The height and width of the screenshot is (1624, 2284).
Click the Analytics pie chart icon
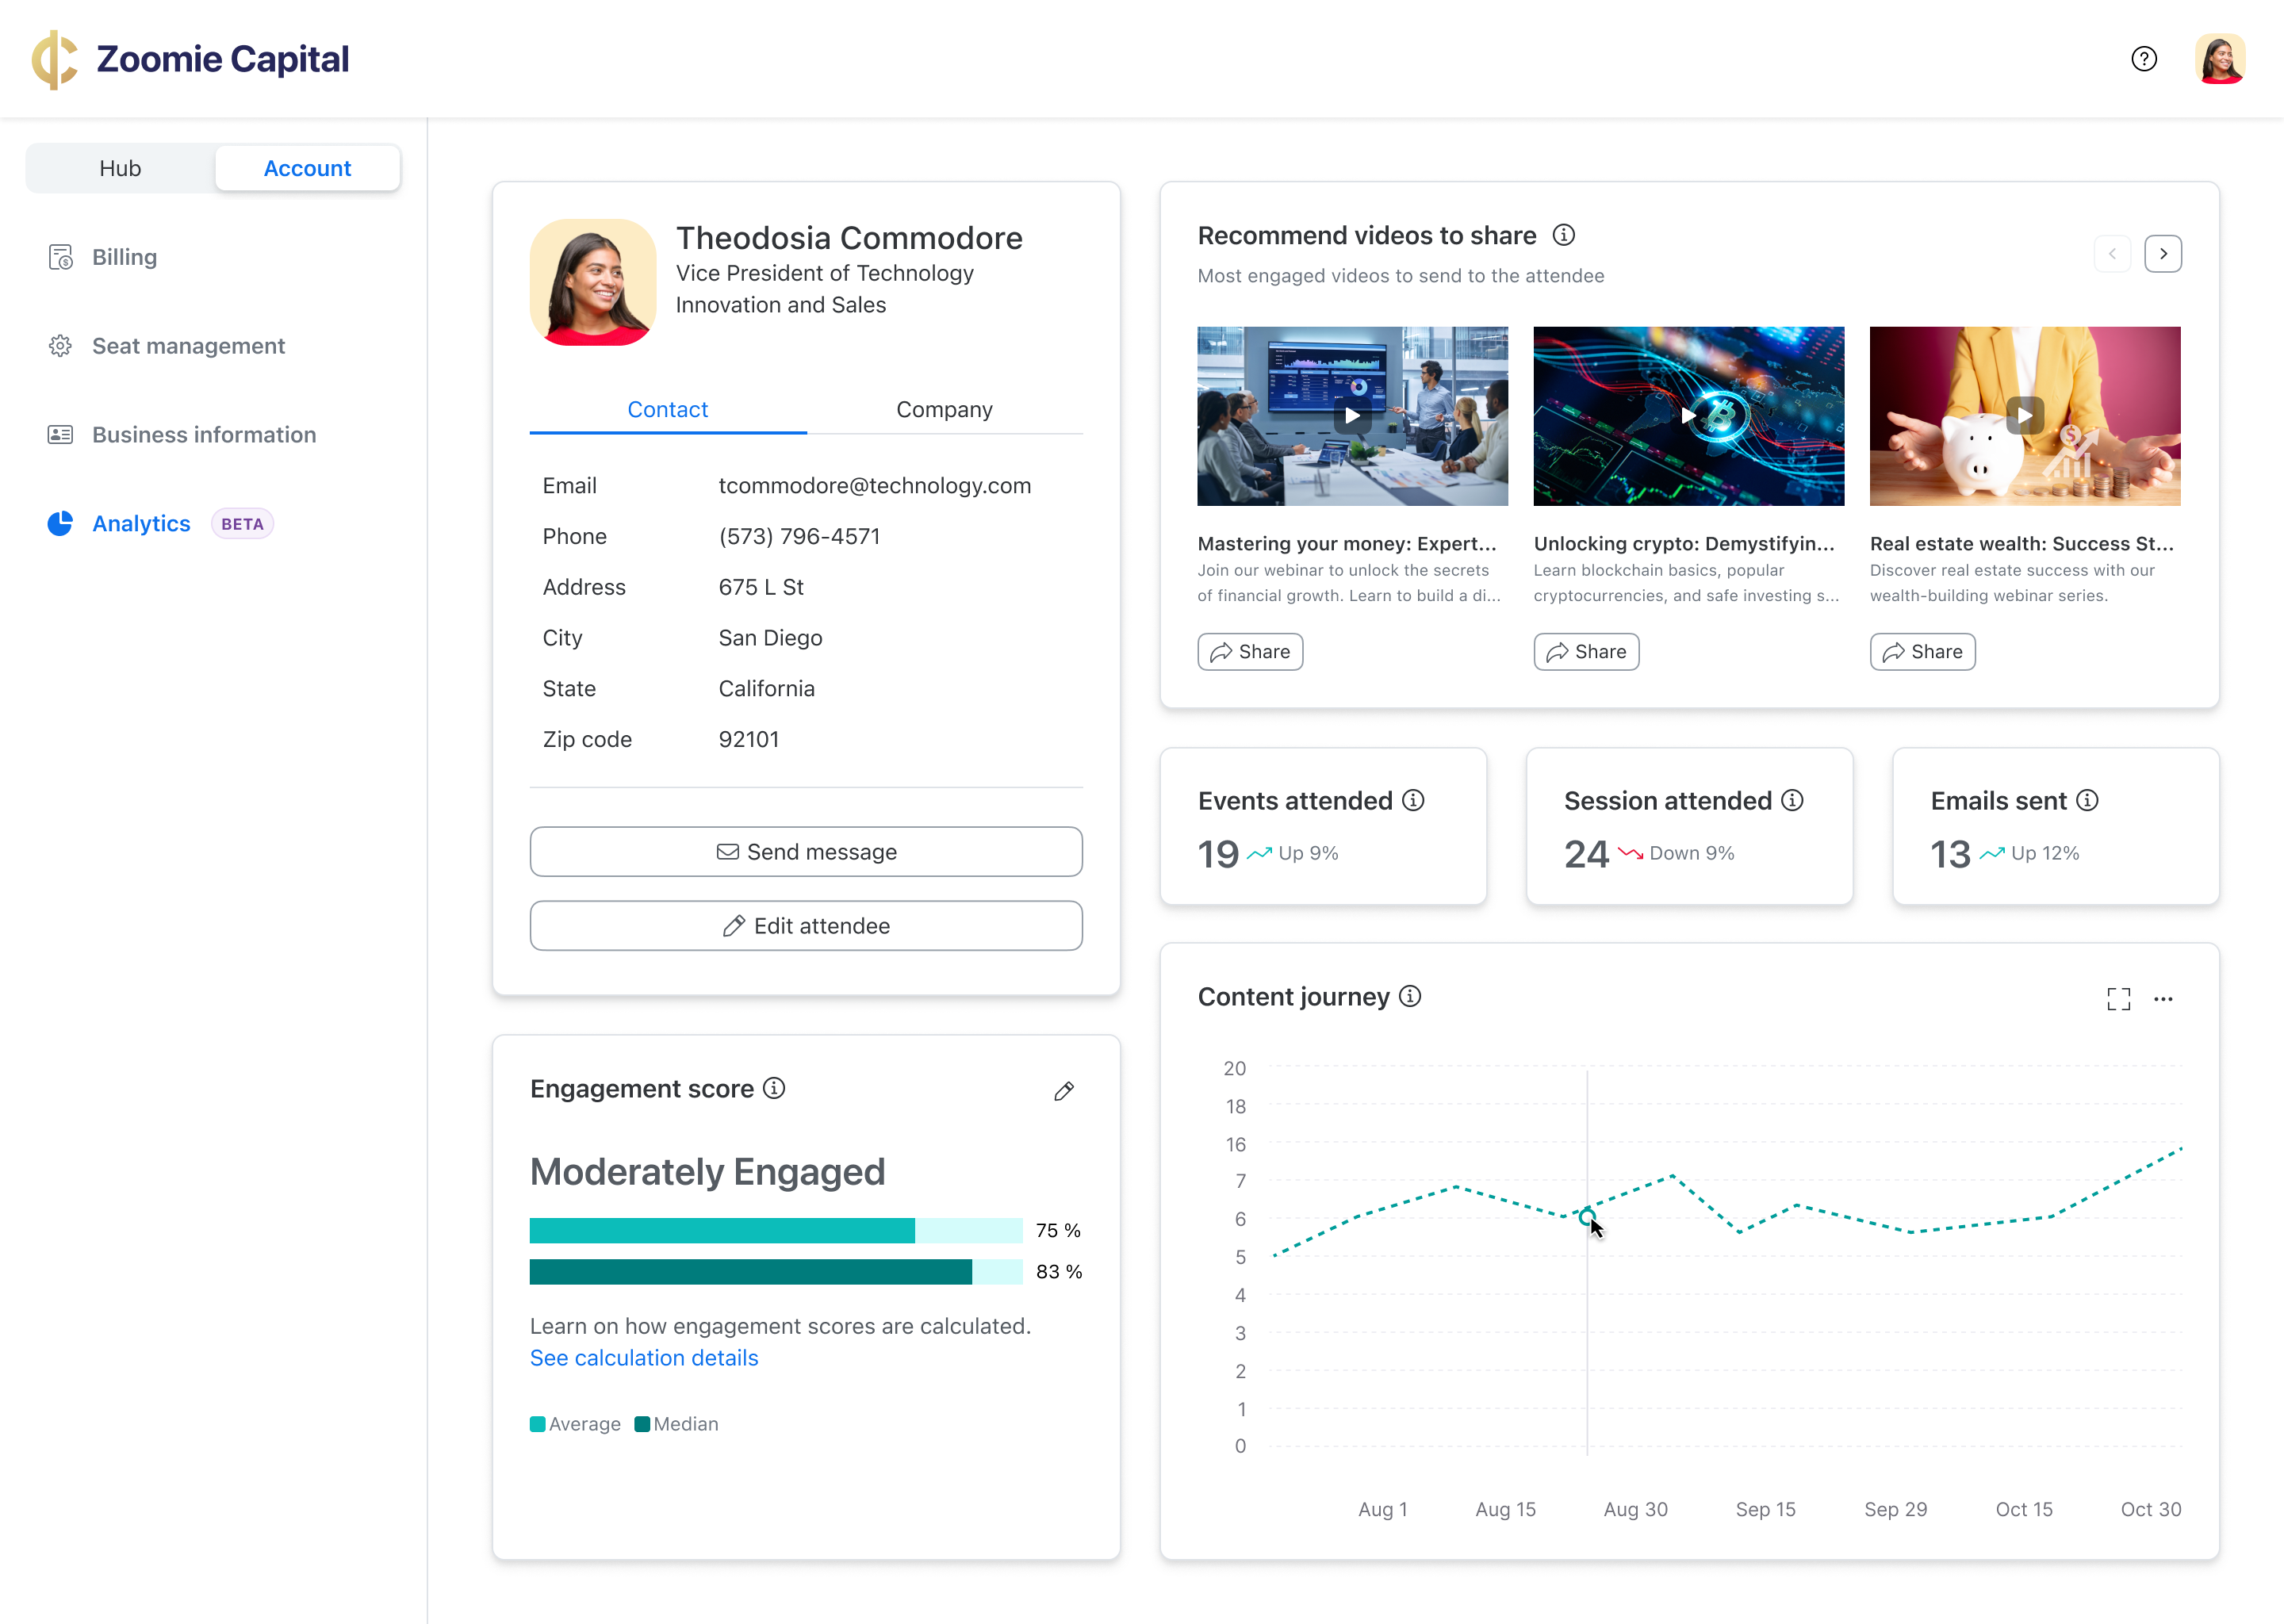[60, 523]
